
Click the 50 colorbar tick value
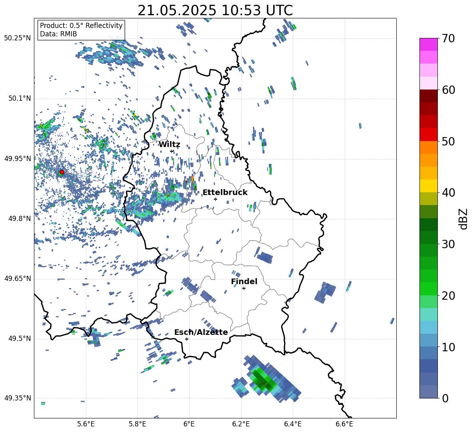pos(448,141)
